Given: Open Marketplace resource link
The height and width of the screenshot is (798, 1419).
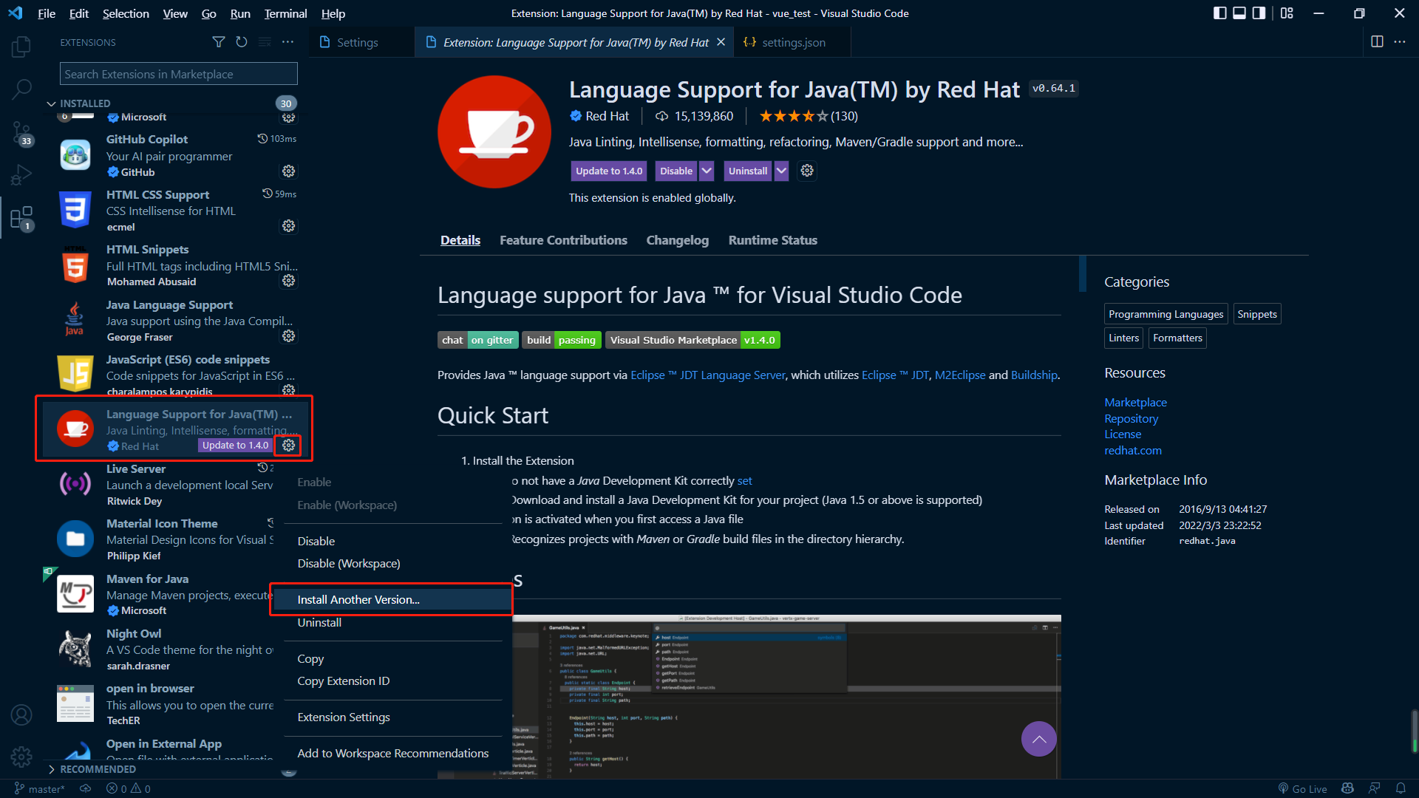Looking at the screenshot, I should [1135, 402].
